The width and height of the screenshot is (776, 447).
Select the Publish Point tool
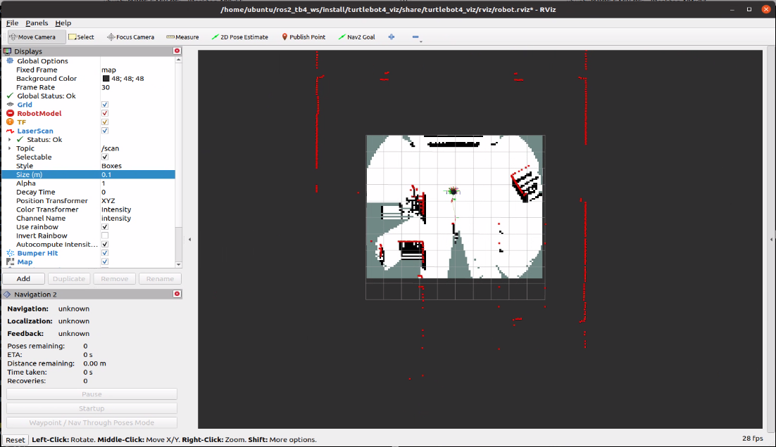click(x=303, y=37)
